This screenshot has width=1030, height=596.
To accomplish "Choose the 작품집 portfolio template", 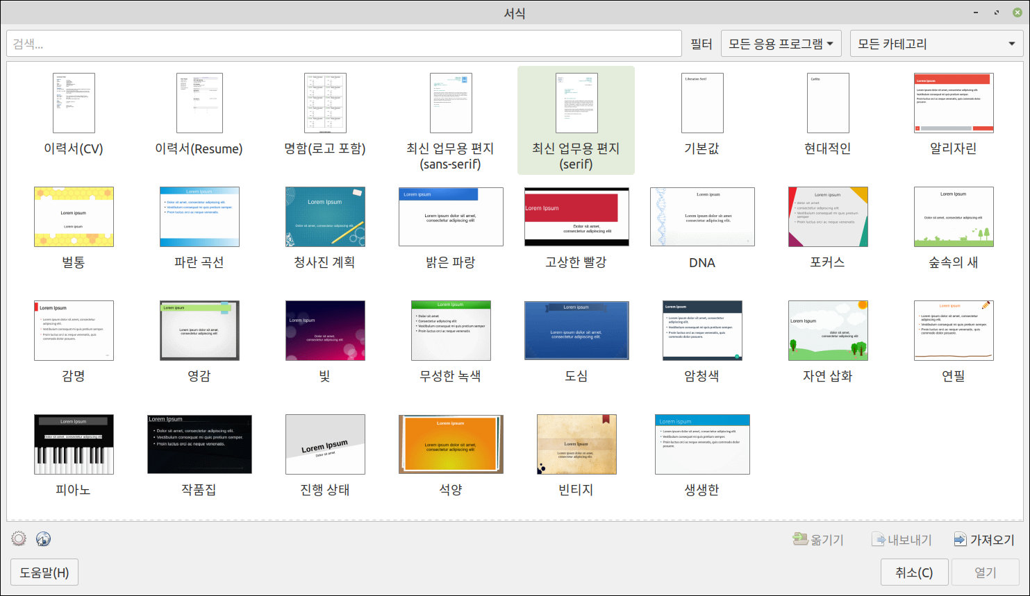I will (199, 456).
